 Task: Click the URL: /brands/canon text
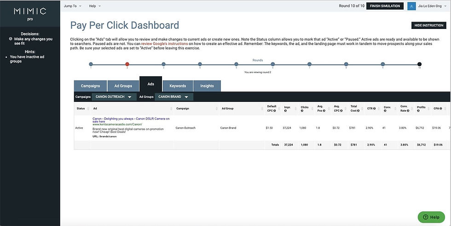coord(104,136)
